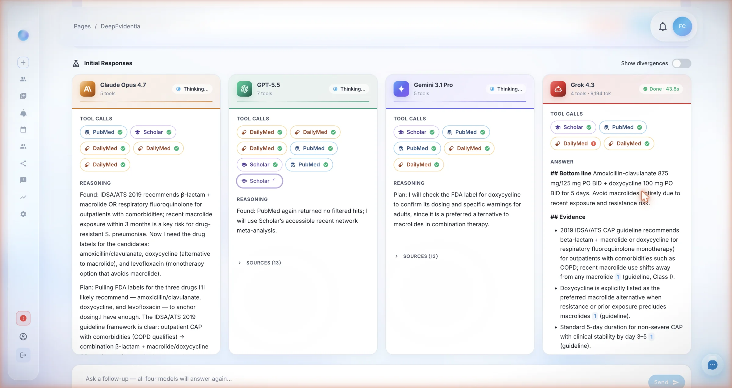The height and width of the screenshot is (388, 732).
Task: Click 'ANSWER' label in Grok card
Action: (562, 162)
